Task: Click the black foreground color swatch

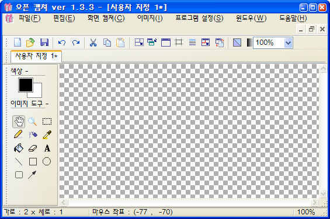Action: click(26, 85)
